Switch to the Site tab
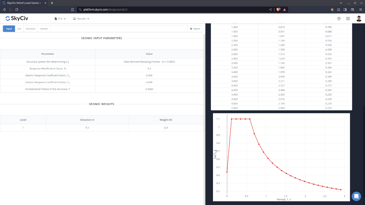Screen dimensions: 365x205 click(x=19, y=28)
